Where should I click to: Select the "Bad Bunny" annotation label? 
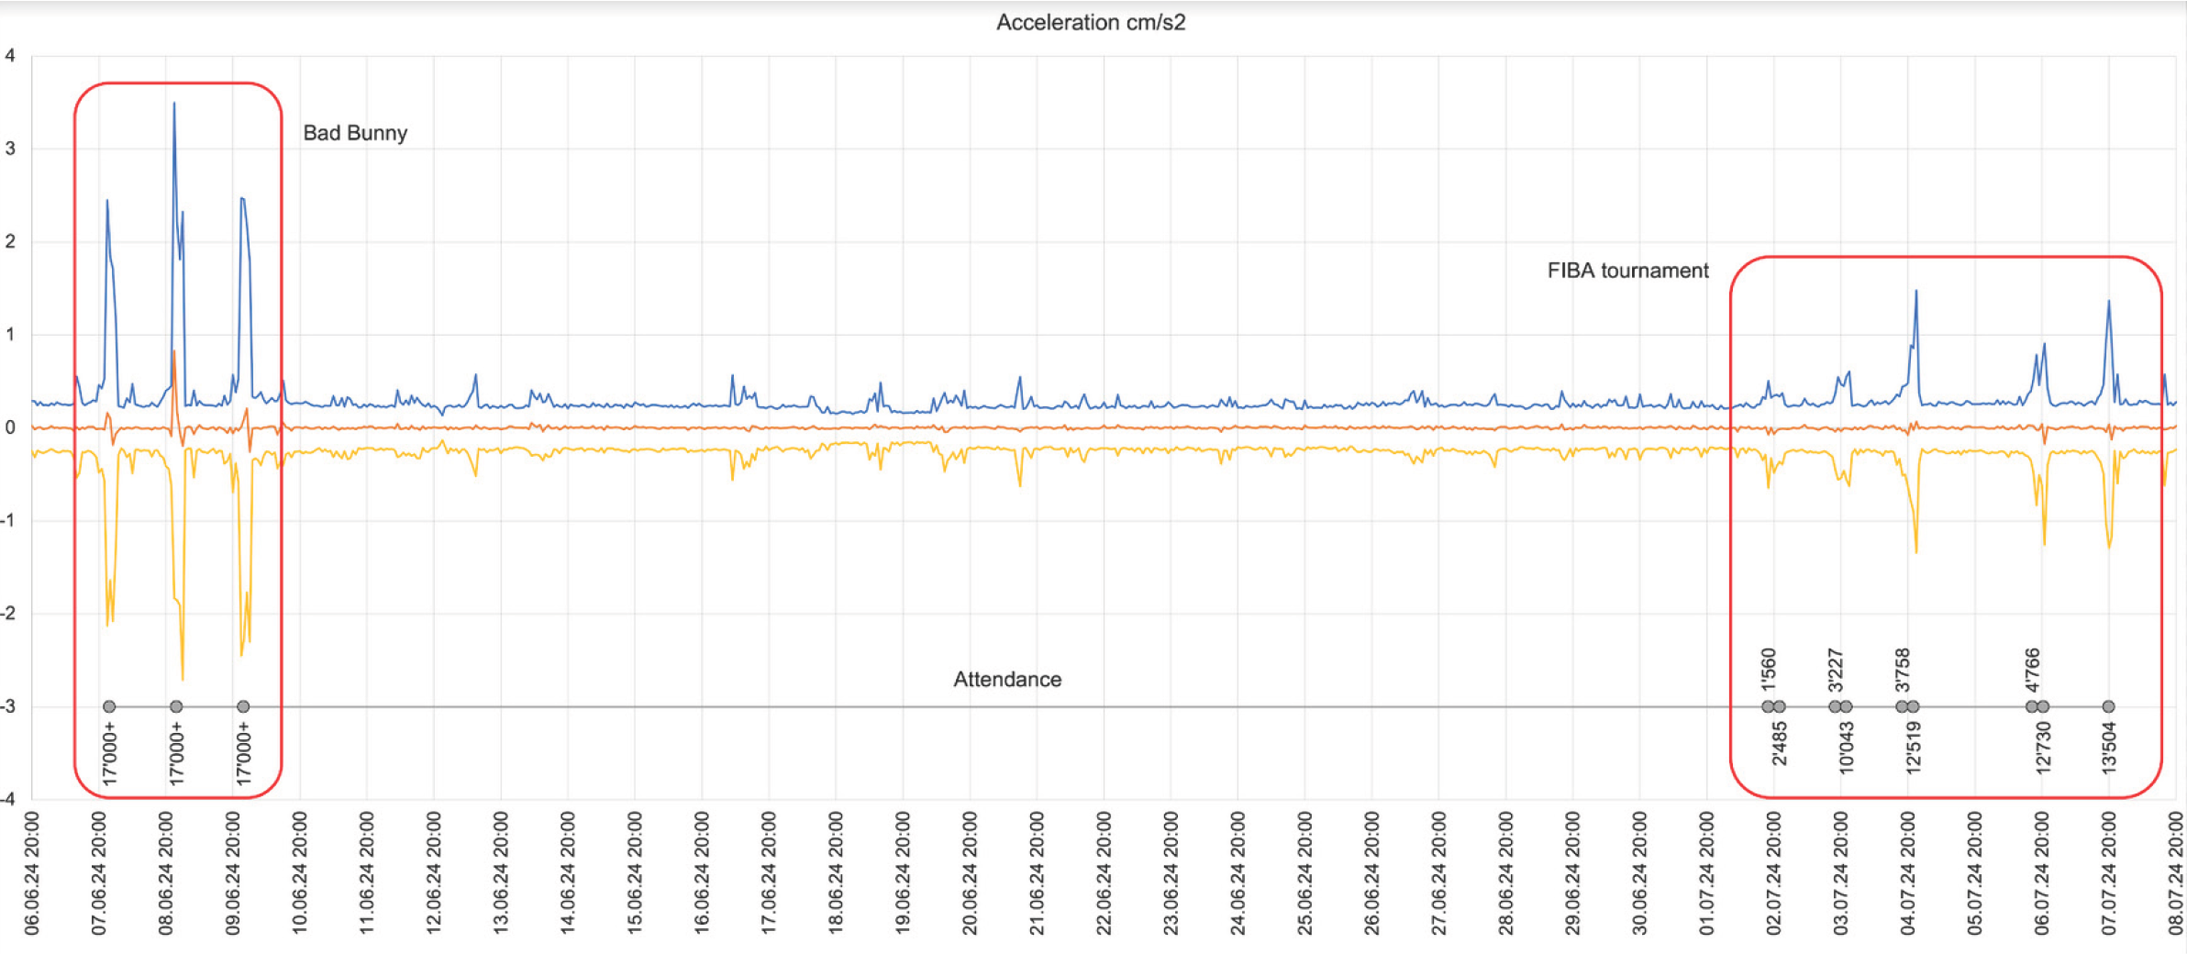point(355,133)
